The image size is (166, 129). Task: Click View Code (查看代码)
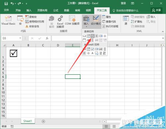coord(109,21)
